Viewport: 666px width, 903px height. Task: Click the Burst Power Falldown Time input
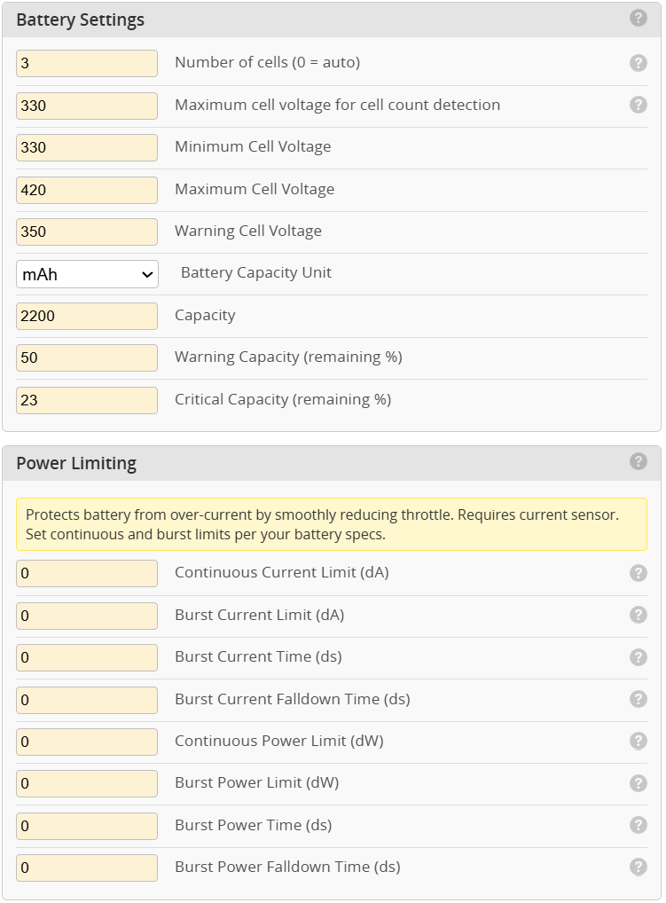pos(87,868)
